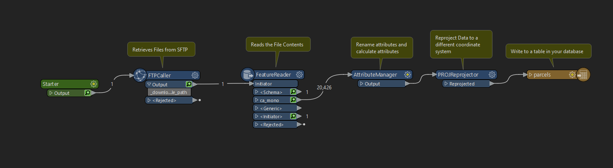Open FeatureReader parameters gear icon
The image size is (613, 168).
(x=299, y=74)
